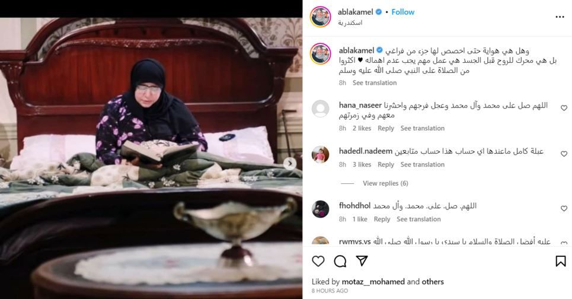
Task: Share the post via paper plane icon
Action: (362, 260)
